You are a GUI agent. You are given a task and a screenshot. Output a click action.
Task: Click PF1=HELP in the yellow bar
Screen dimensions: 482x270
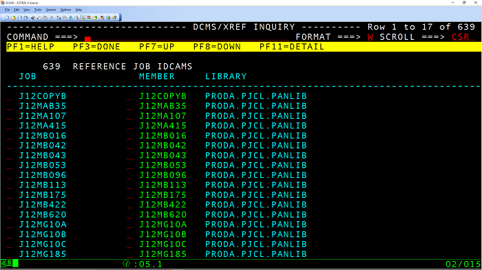coord(30,47)
